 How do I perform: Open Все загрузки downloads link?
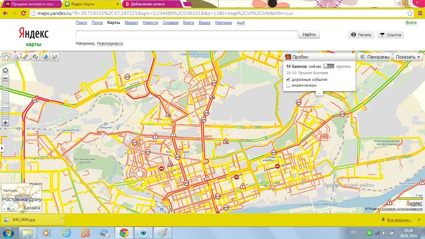[399, 220]
